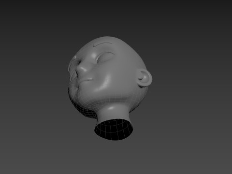Click the open neck hole of the model
Viewport: 232px width, 174px height.
(x=114, y=130)
